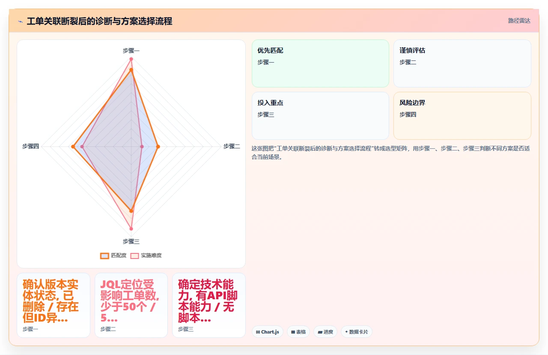Click the 步骤四 axis label on radar chart
Image resolution: width=548 pixels, height=355 pixels.
pos(30,146)
